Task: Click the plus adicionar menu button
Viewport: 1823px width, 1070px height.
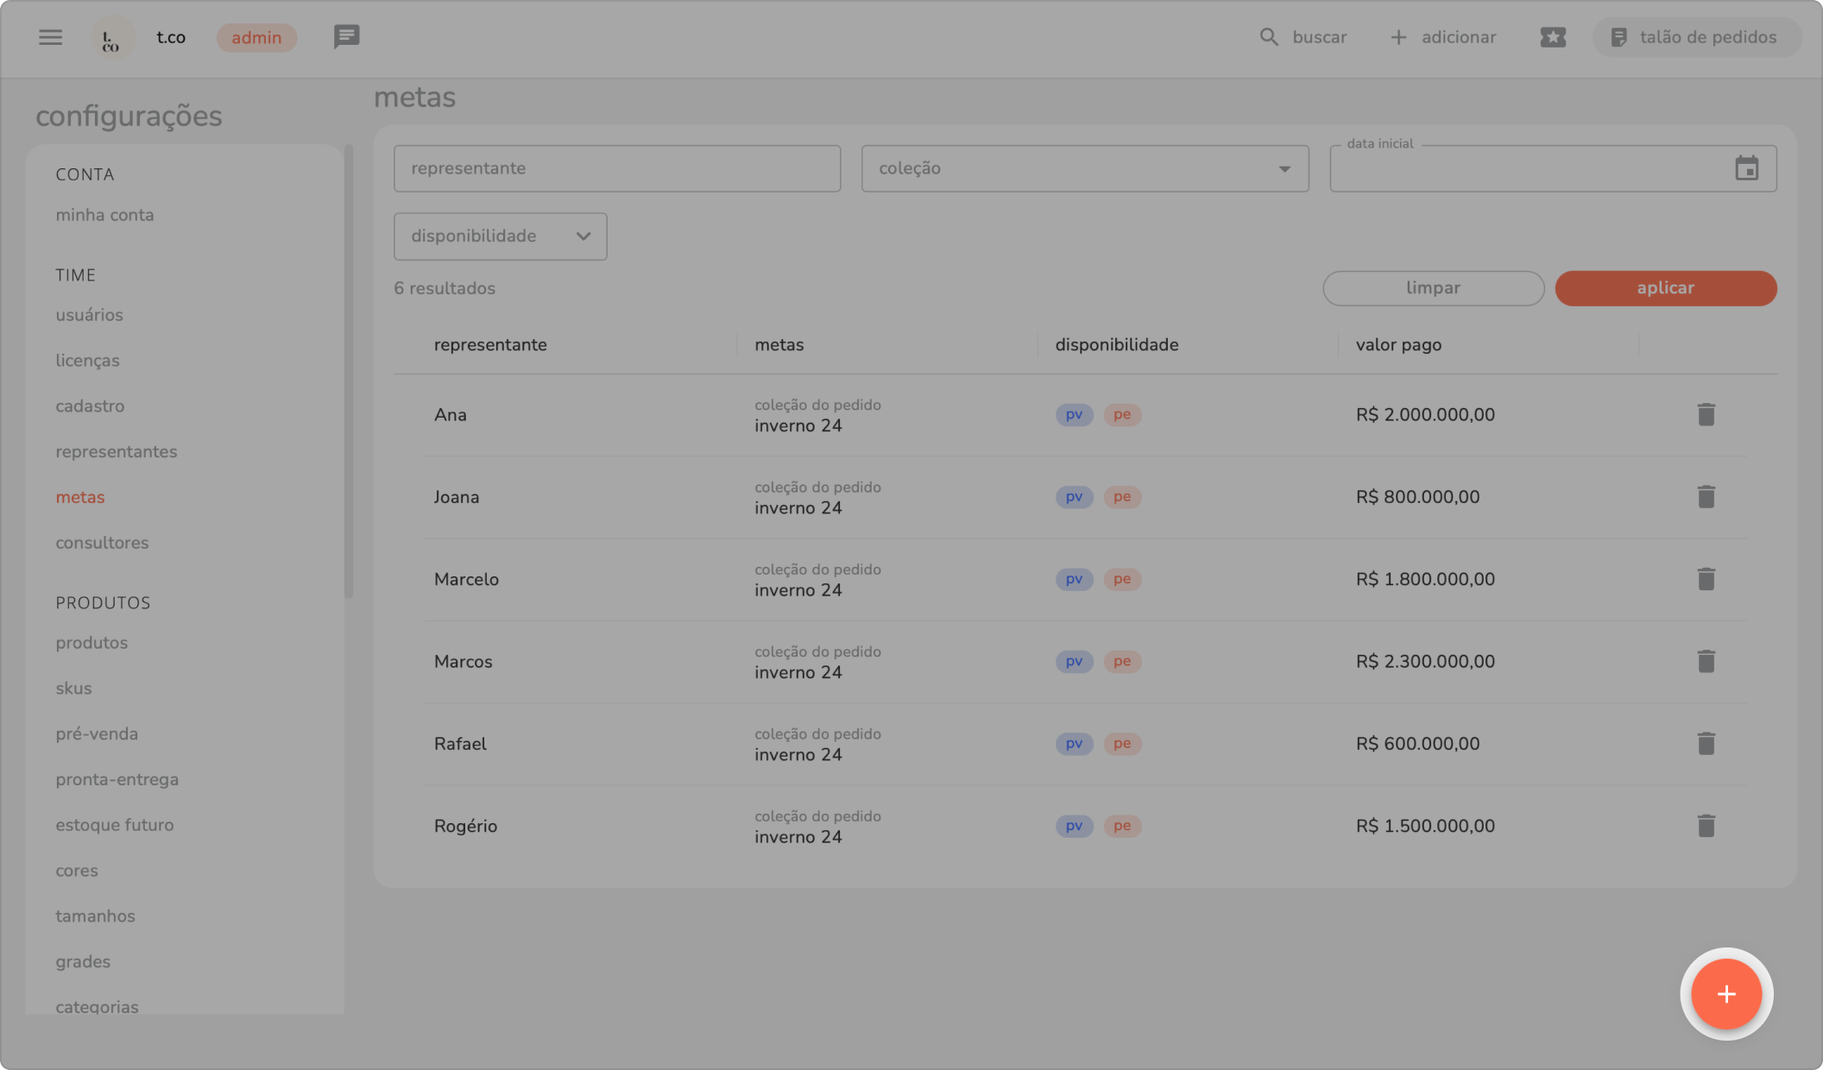Action: (1443, 37)
